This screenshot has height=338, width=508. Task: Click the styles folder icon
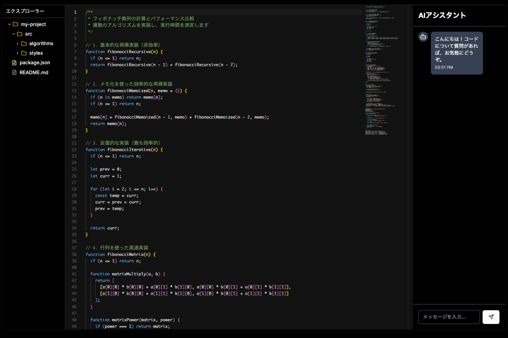(24, 53)
